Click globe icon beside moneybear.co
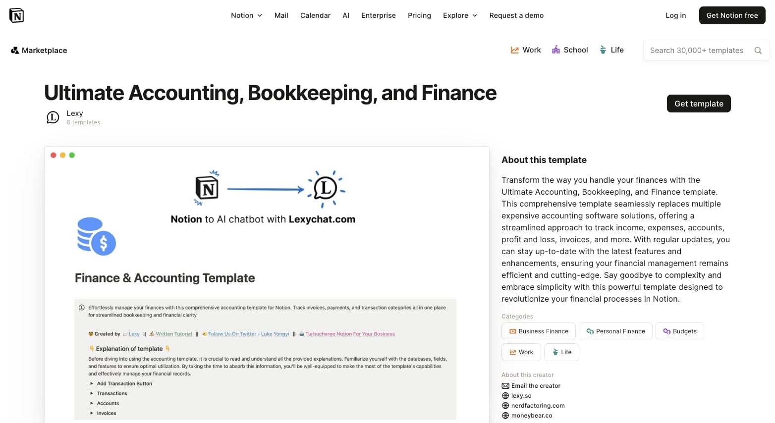This screenshot has width=775, height=423. coord(505,416)
